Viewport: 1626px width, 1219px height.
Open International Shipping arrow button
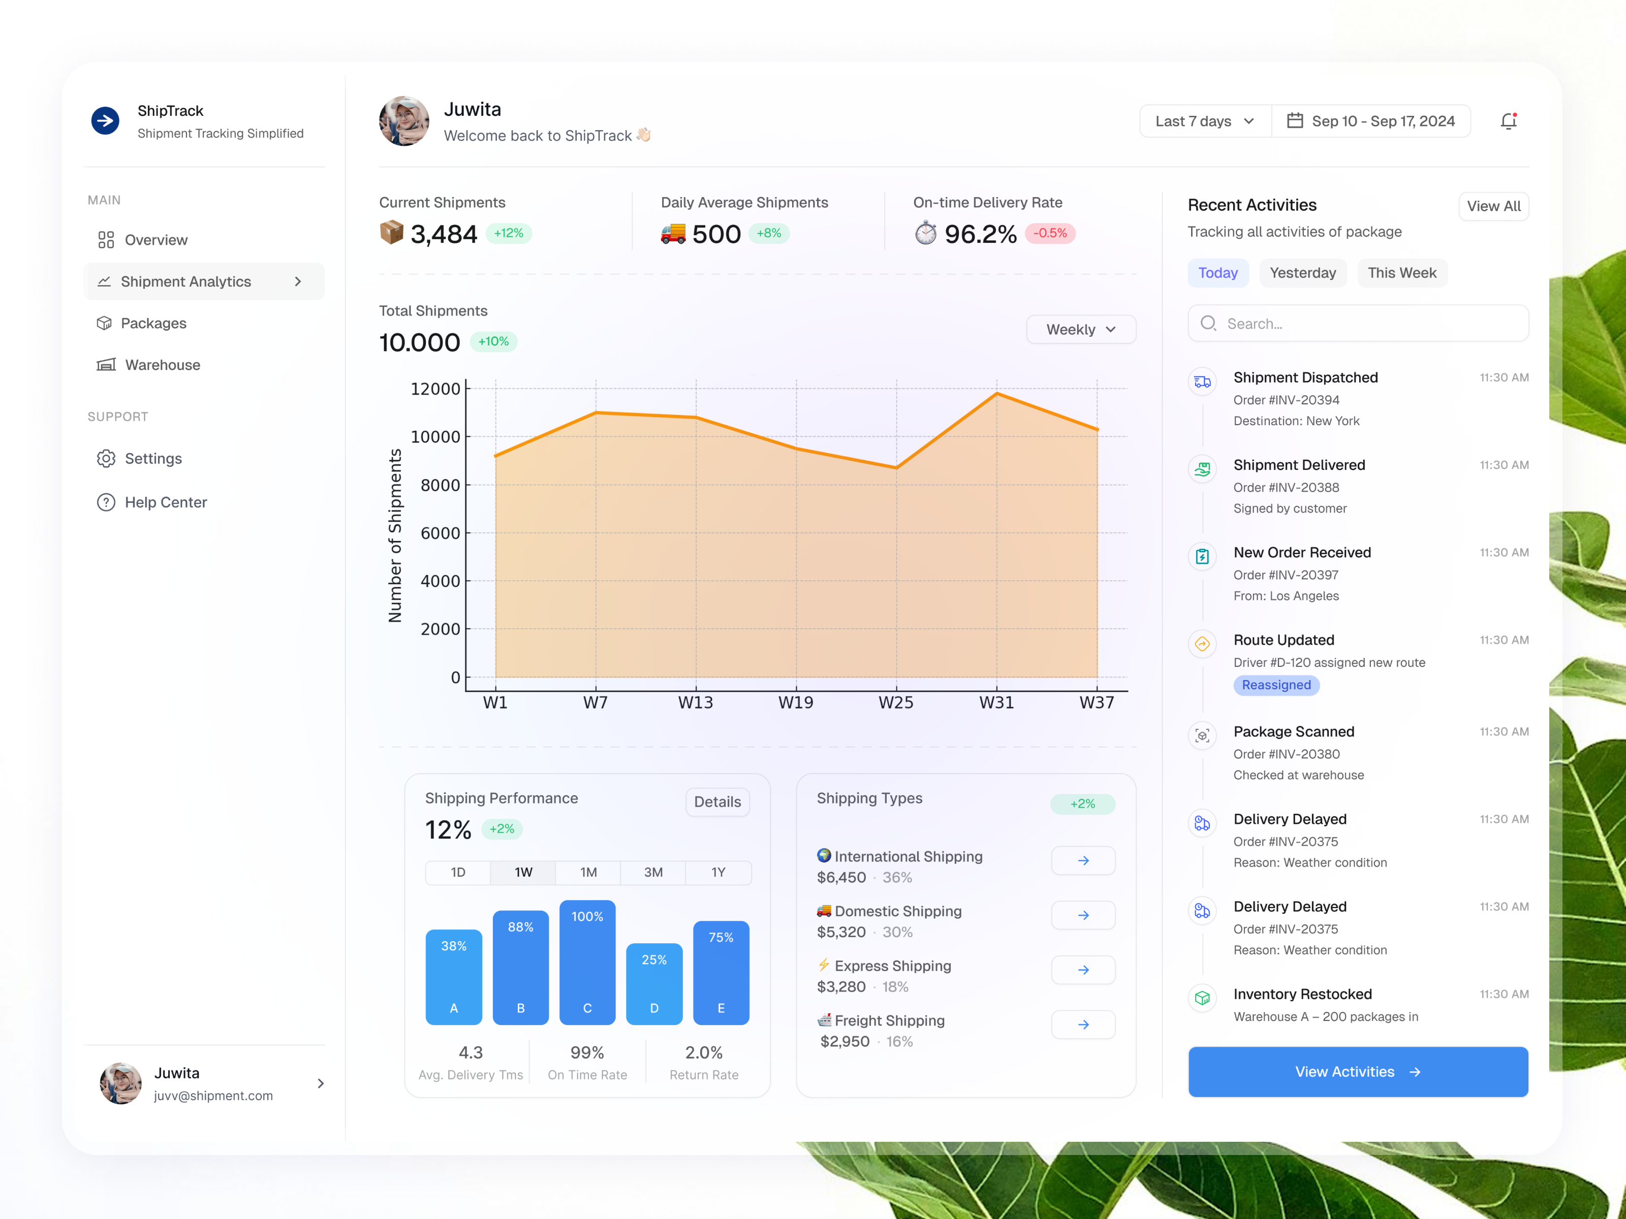click(x=1083, y=860)
